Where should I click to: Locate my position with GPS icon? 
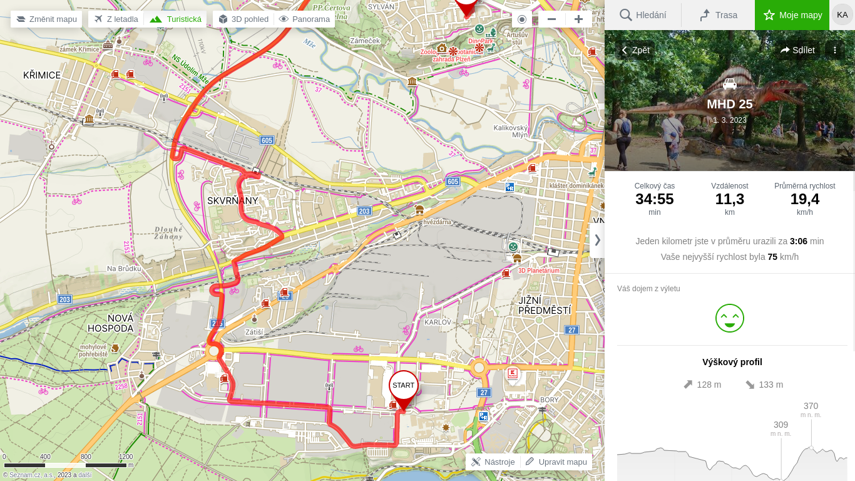522,19
